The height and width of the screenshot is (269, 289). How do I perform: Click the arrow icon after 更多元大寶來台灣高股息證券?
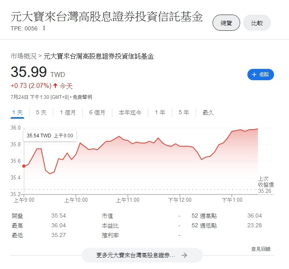(184, 255)
